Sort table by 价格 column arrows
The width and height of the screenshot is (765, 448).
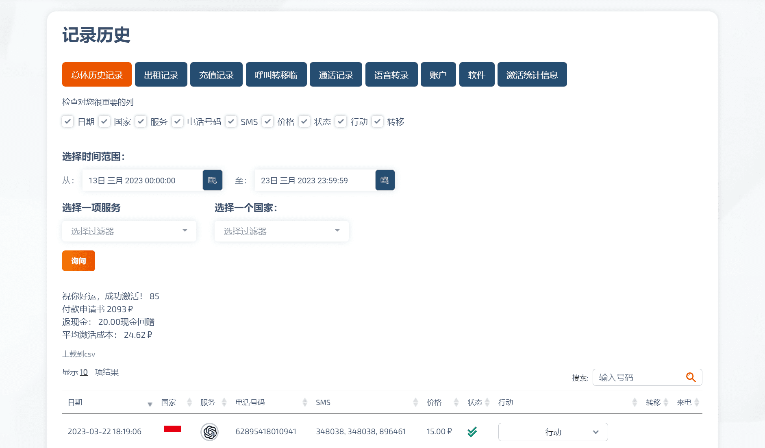tap(456, 402)
